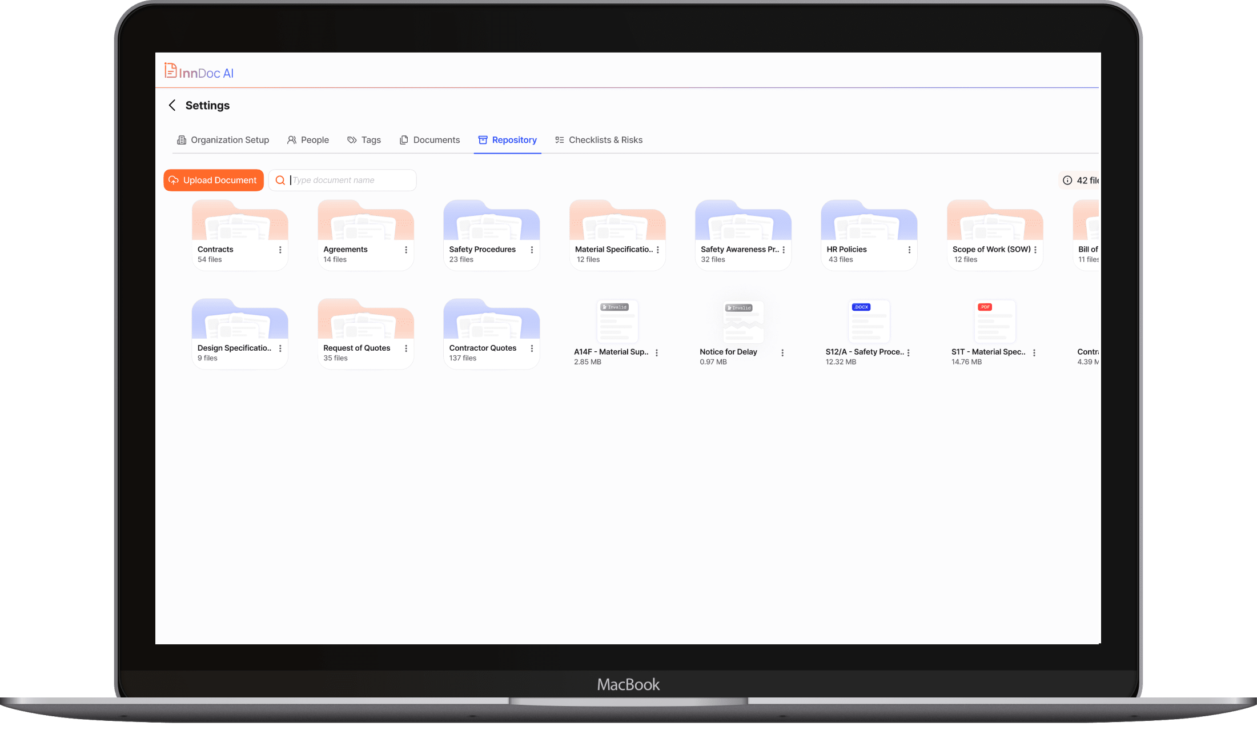
Task: Open Notice for Delay file options menu
Action: click(782, 353)
